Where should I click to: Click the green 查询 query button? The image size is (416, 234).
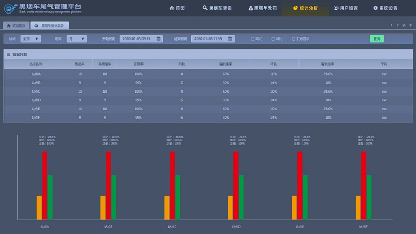tap(376, 39)
